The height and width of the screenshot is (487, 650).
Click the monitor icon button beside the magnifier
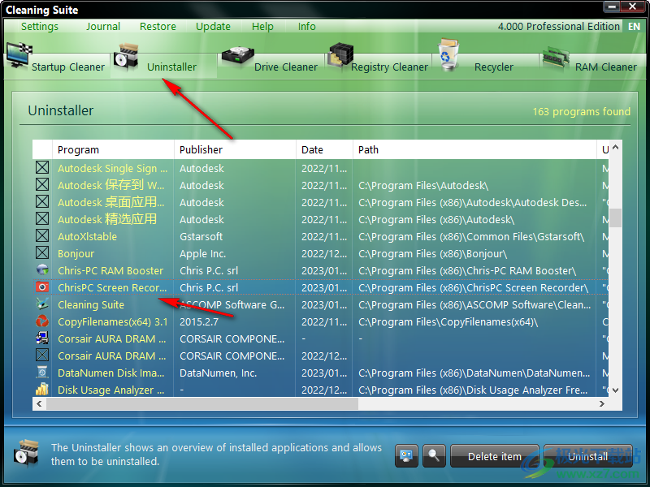(x=406, y=456)
